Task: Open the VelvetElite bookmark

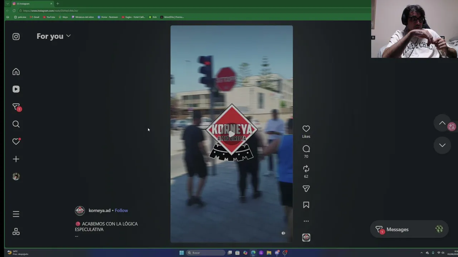Action: tap(172, 17)
